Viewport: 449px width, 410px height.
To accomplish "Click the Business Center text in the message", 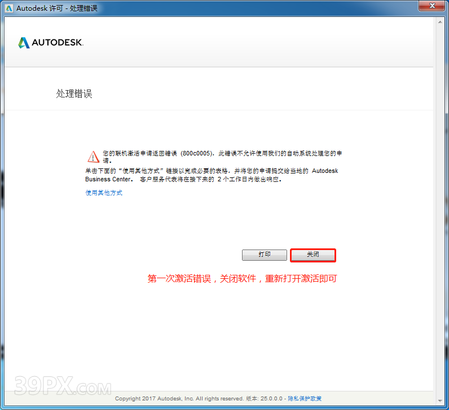I will coord(108,179).
